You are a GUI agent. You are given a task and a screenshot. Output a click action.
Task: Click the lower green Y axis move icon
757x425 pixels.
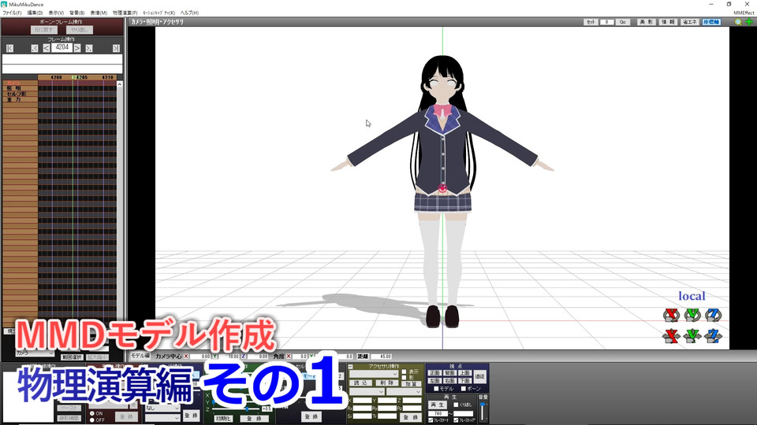(x=692, y=336)
